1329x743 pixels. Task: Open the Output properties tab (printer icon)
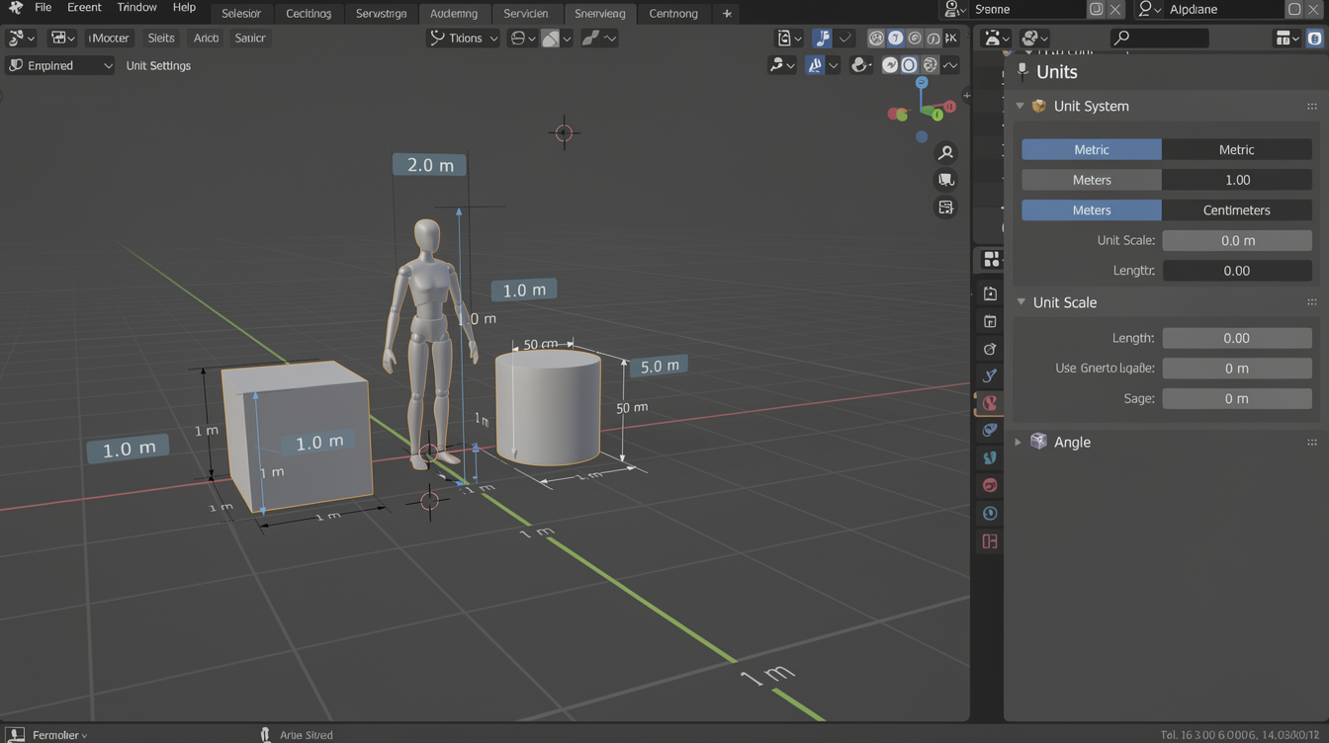989,321
